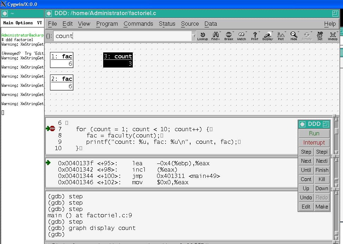The width and height of the screenshot is (343, 244).
Task: Set a breakpoint with the Break icon
Action: click(x=229, y=36)
